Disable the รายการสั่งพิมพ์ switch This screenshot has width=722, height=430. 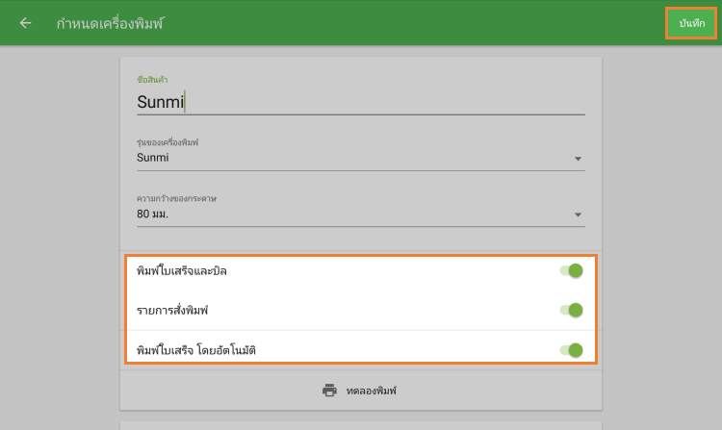tap(572, 310)
